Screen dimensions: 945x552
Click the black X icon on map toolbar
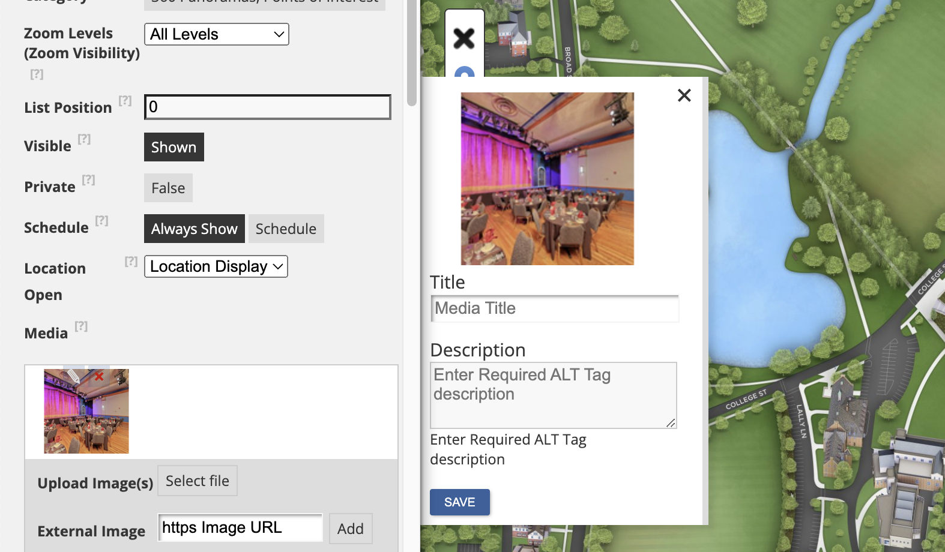pyautogui.click(x=463, y=38)
